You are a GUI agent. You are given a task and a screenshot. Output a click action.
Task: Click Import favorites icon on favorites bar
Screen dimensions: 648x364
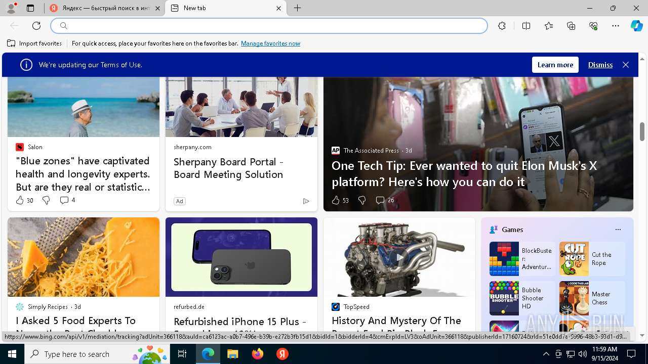(x=11, y=43)
